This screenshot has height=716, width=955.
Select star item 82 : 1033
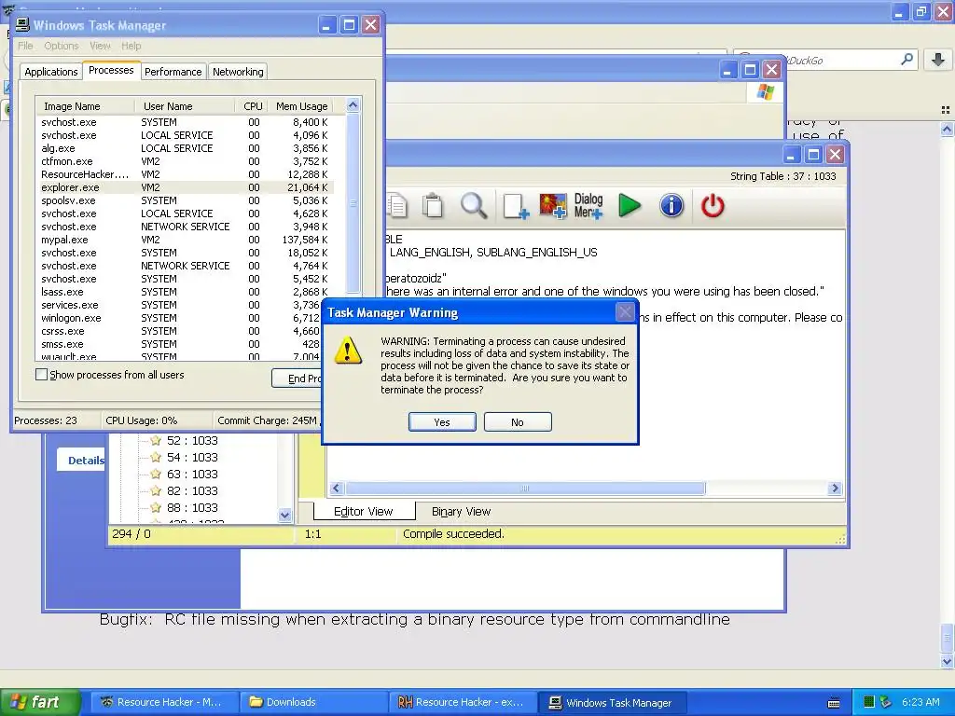(184, 490)
